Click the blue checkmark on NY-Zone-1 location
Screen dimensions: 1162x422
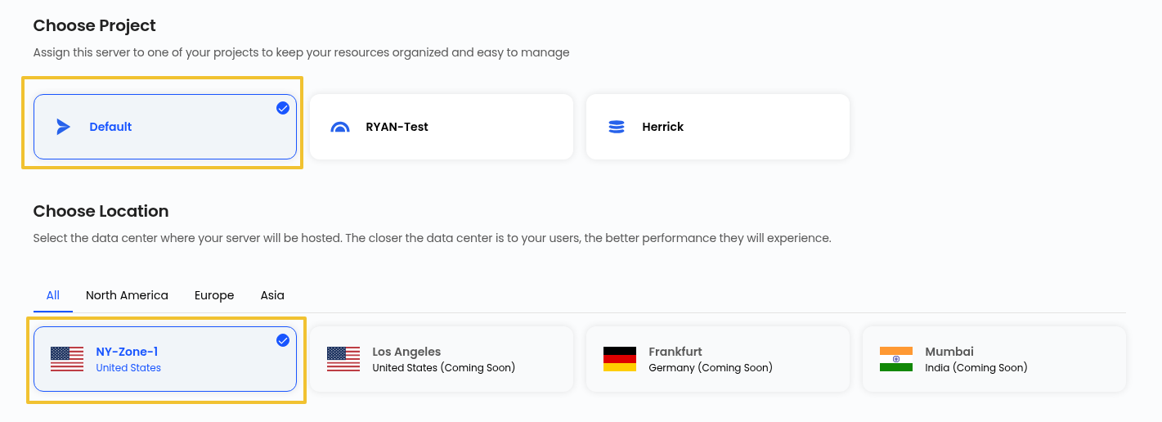click(283, 340)
